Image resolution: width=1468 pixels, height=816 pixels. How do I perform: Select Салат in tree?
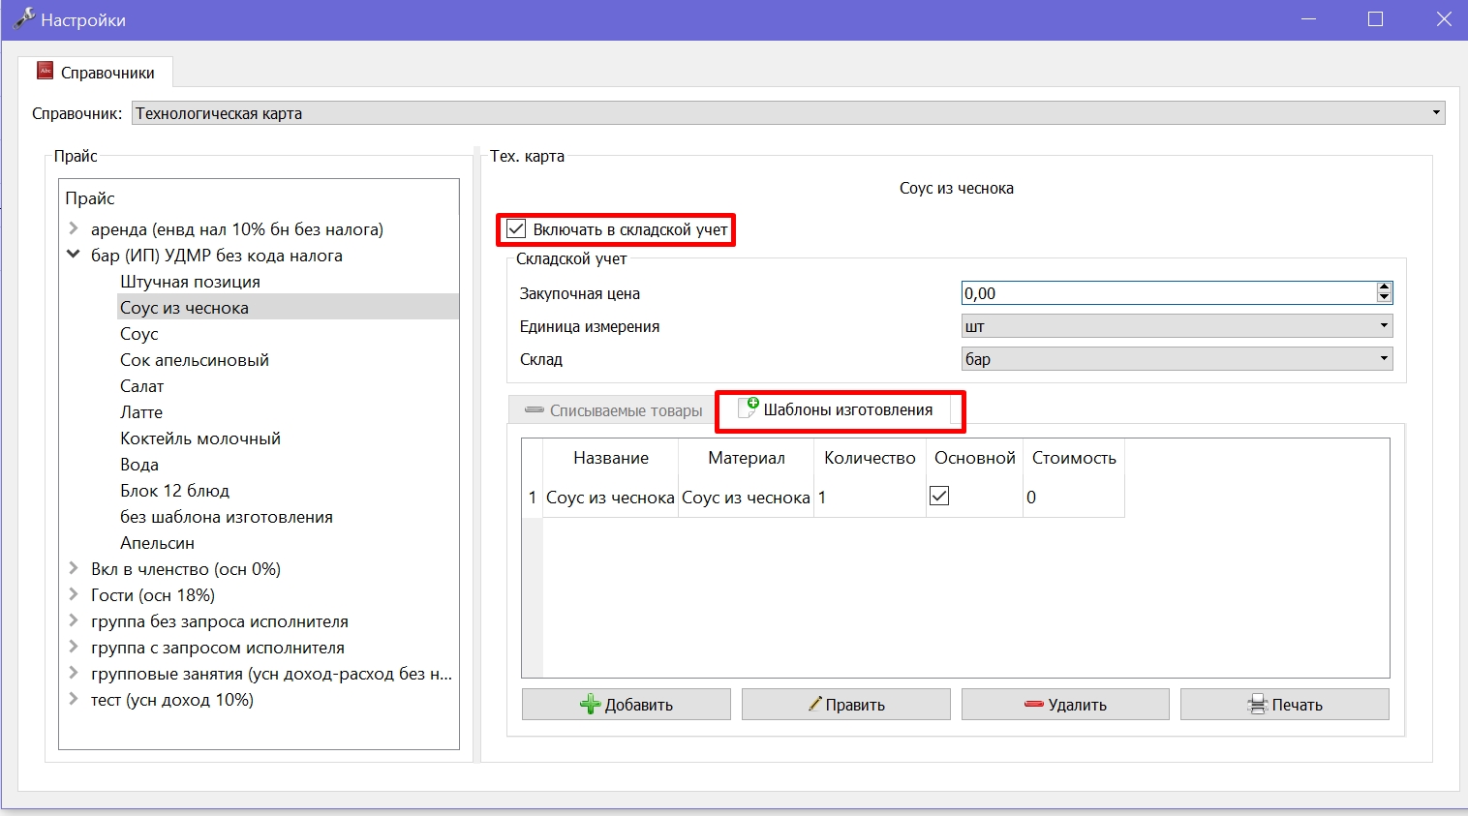point(142,386)
